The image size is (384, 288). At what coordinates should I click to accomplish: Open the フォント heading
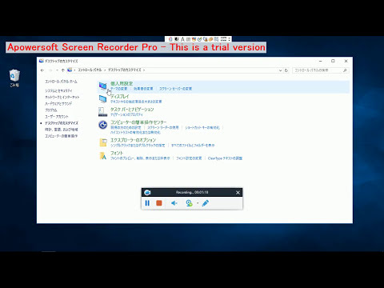tap(117, 153)
